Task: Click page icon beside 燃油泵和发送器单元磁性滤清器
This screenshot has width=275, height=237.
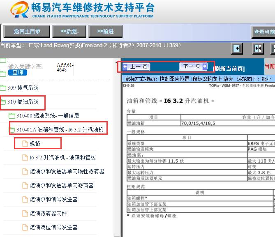Action: (x=25, y=171)
